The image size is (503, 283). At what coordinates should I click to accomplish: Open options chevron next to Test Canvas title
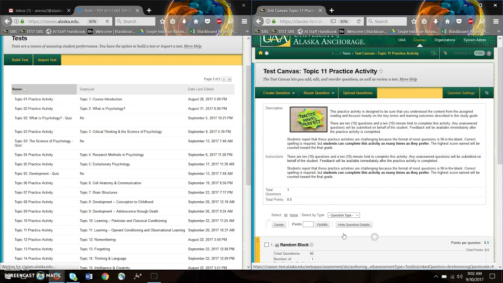381,72
